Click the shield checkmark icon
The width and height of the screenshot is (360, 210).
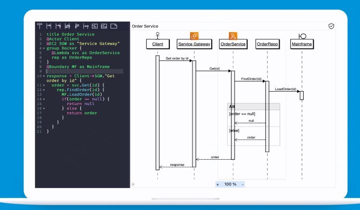pos(331,26)
